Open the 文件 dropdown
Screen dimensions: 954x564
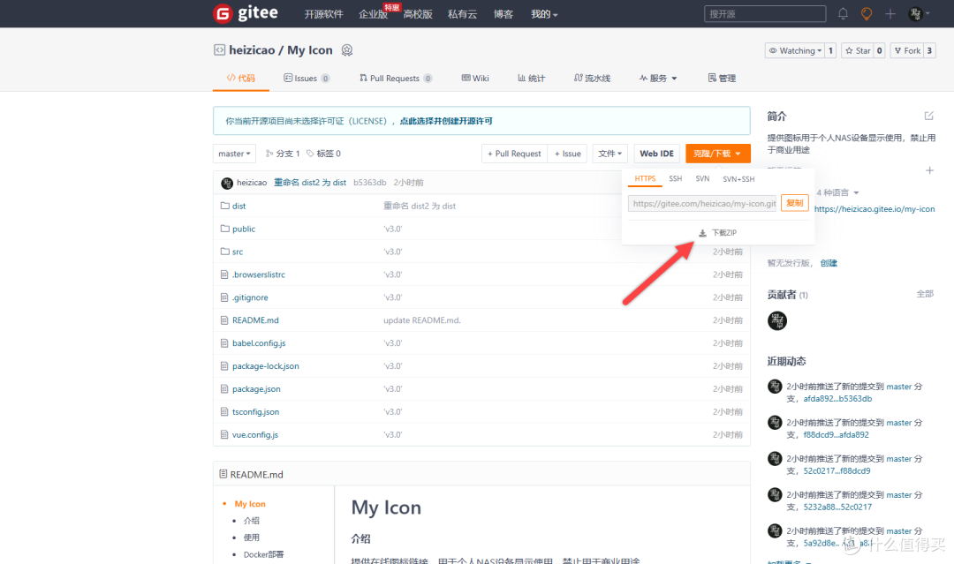click(609, 153)
